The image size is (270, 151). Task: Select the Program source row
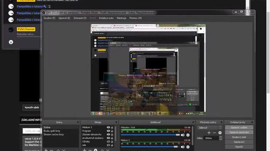(97, 131)
